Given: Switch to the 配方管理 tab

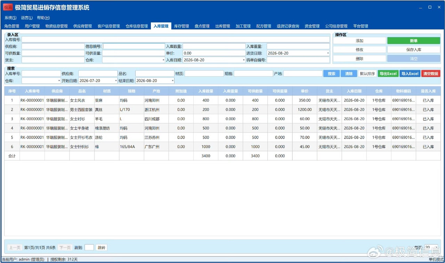Looking at the screenshot, I should coord(264,26).
